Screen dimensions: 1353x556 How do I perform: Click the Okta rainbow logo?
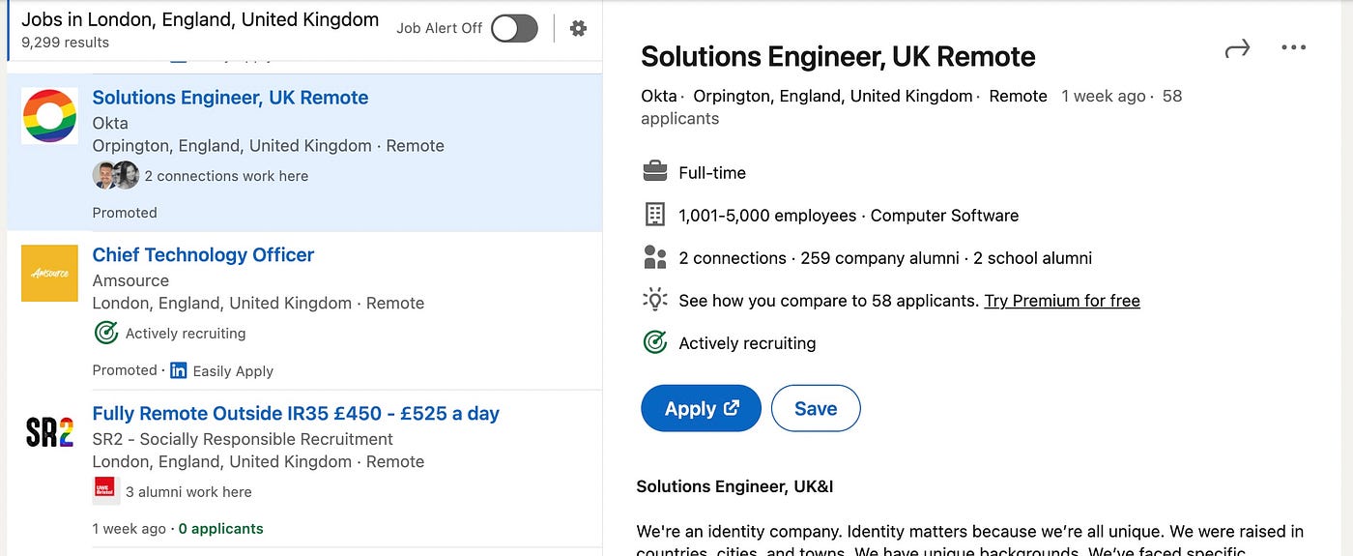(49, 116)
